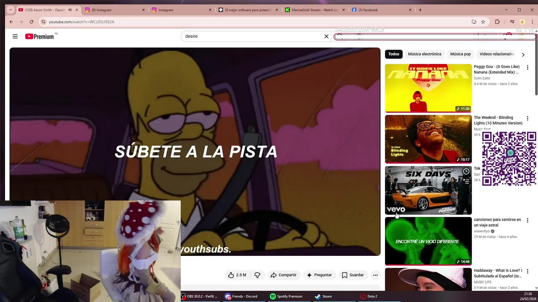The height and width of the screenshot is (302, 538).
Task: Click the Compartir button
Action: click(x=283, y=275)
